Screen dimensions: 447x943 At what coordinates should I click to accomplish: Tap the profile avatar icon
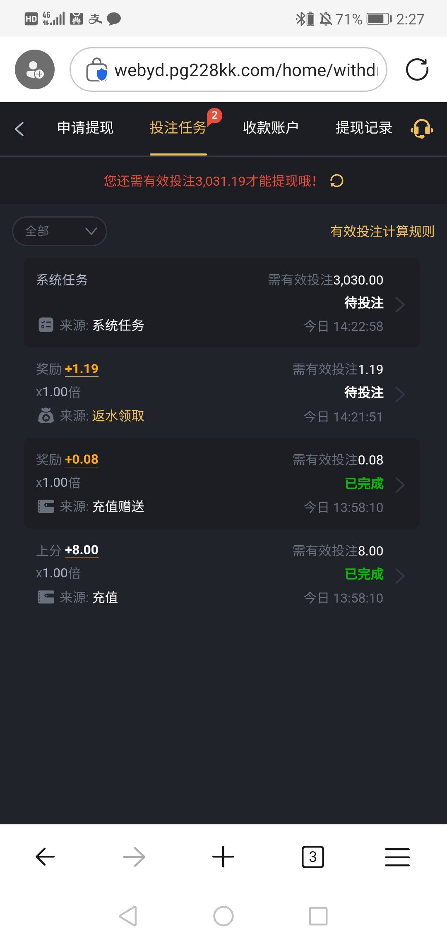[x=35, y=69]
